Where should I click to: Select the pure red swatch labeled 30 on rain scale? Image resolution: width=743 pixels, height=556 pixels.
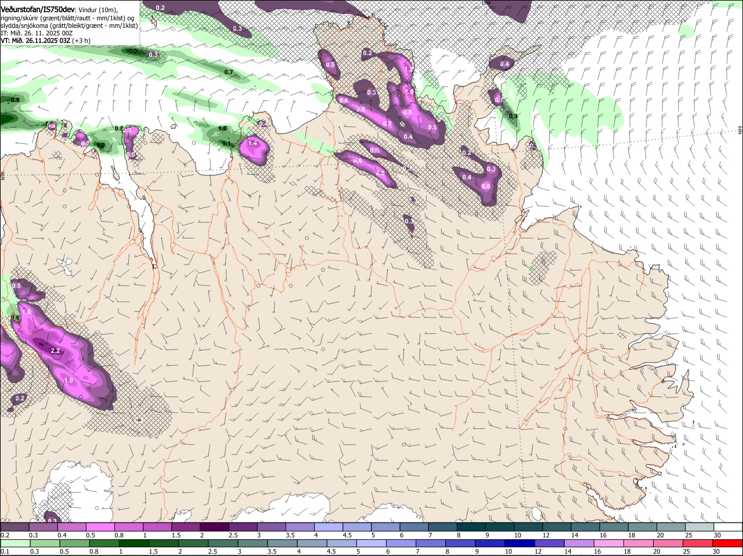pos(728,543)
